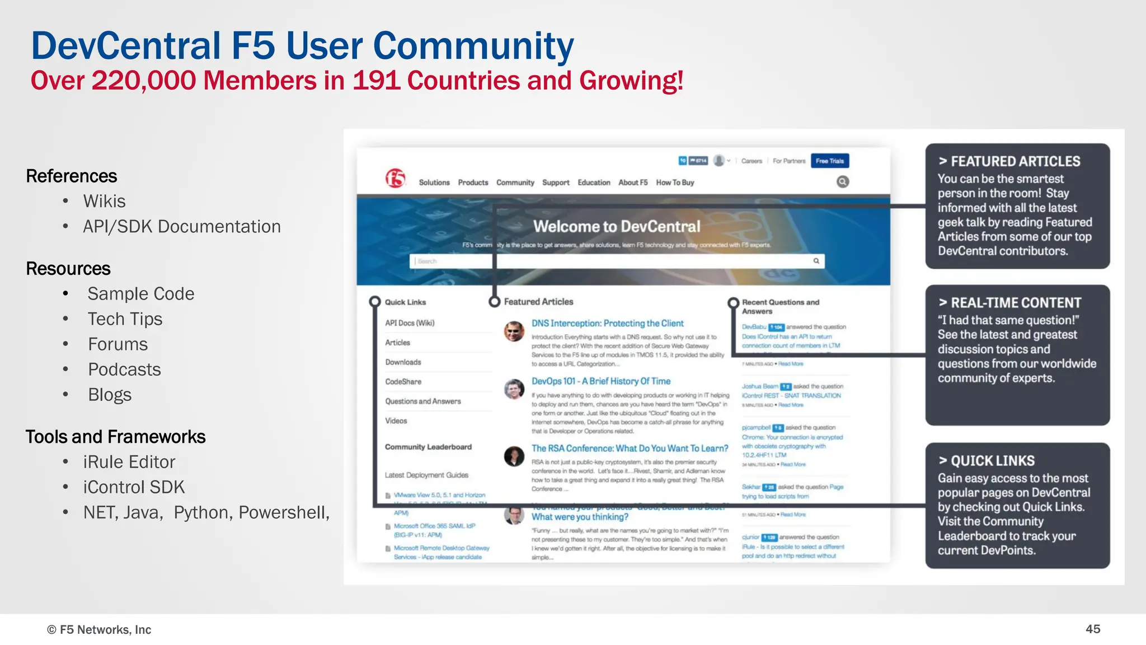
Task: Click Sekhar's +25 points badge
Action: pos(769,487)
